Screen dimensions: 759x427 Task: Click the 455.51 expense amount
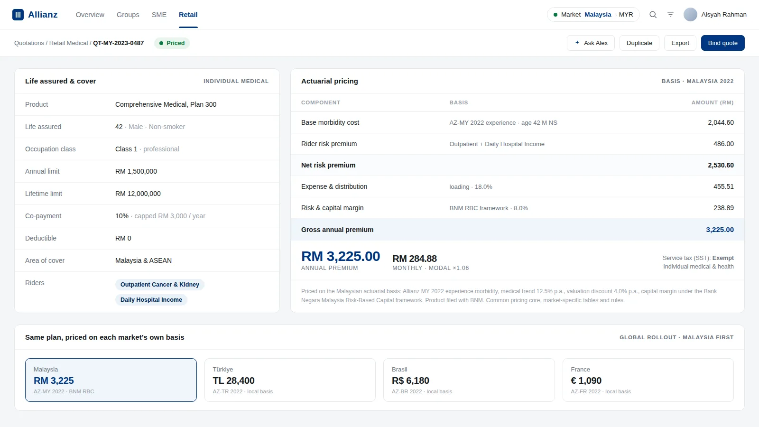pos(723,186)
